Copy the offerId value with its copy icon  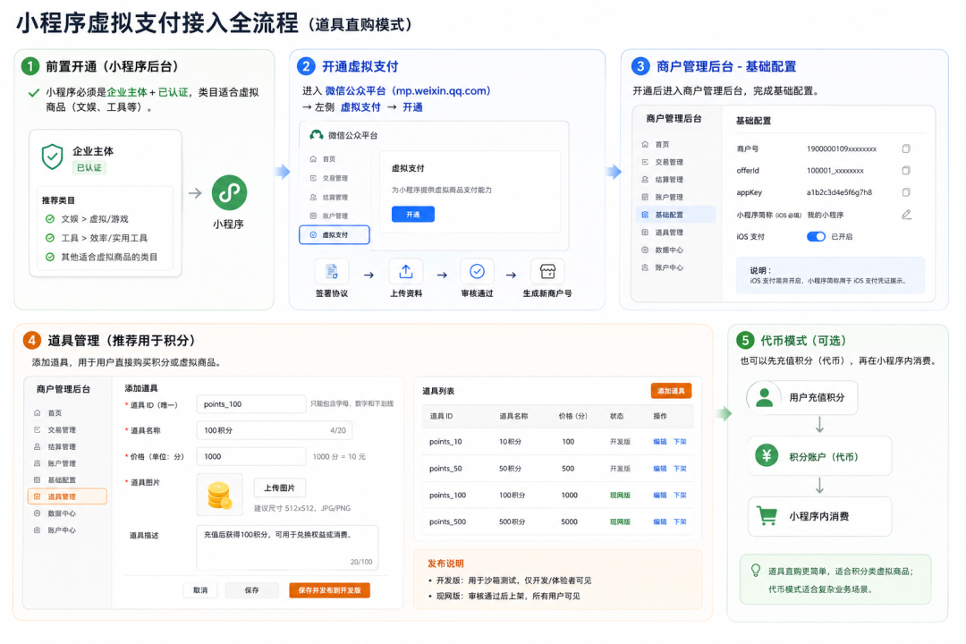tap(906, 170)
